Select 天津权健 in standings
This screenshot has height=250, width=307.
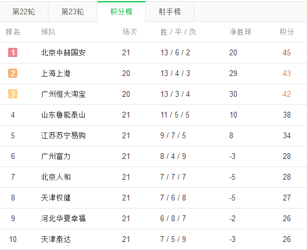pyautogui.click(x=56, y=198)
